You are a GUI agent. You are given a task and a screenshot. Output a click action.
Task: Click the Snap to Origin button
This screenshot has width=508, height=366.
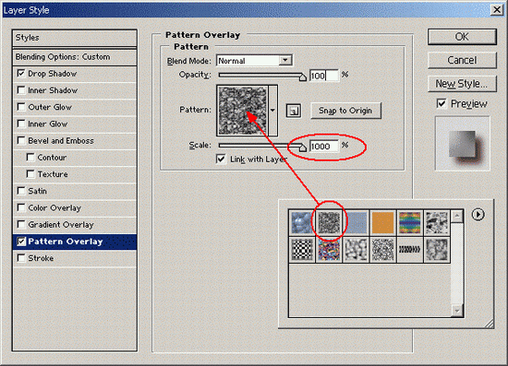[345, 111]
